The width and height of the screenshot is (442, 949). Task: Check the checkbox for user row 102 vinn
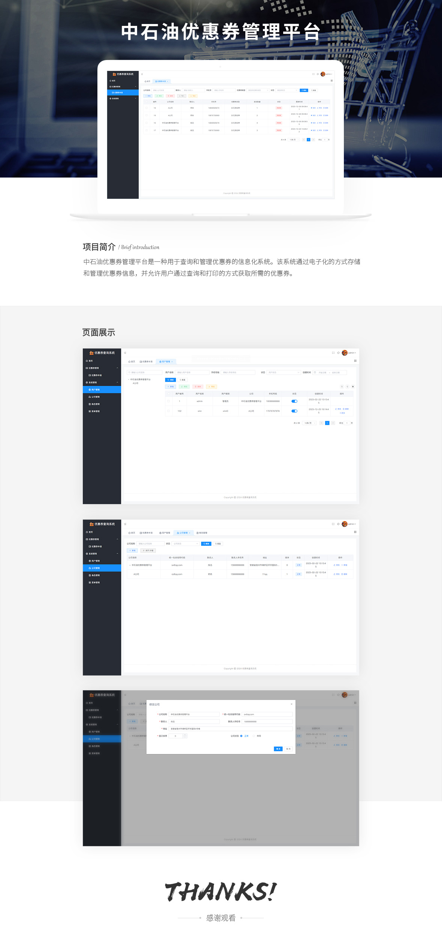(x=169, y=411)
